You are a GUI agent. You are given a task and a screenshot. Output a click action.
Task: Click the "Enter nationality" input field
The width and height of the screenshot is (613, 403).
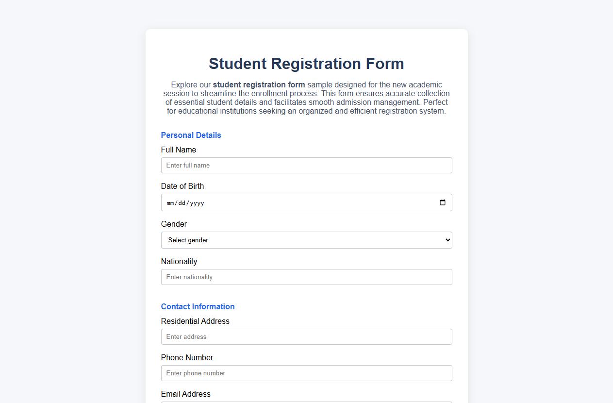tap(306, 277)
